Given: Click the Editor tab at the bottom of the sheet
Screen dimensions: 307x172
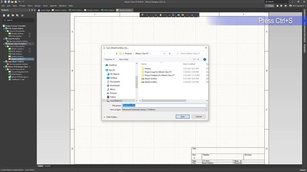Looking at the screenshot, I should coord(40,166).
